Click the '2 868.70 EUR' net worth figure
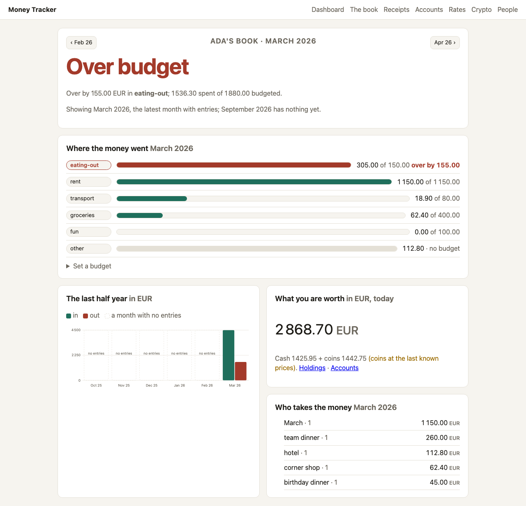Viewport: 526px width, 506px height. 317,330
